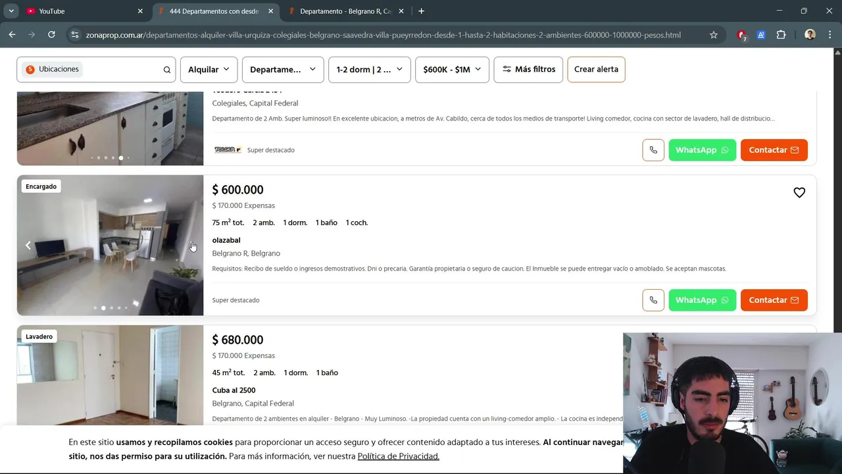Screen dimensions: 842x474
Task: Open a new browser tab
Action: coord(421,11)
